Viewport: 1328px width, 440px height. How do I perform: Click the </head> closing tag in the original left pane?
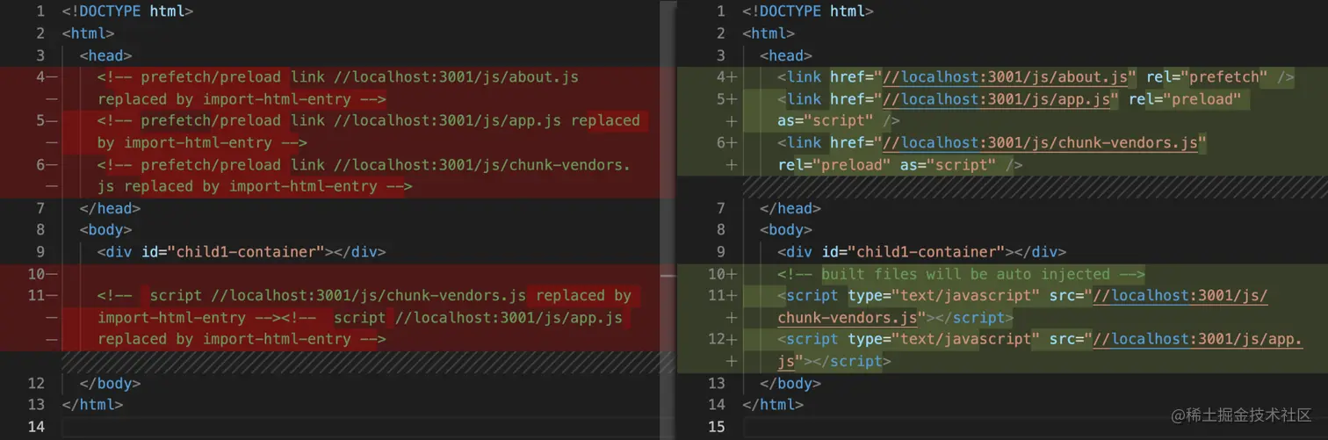[110, 208]
